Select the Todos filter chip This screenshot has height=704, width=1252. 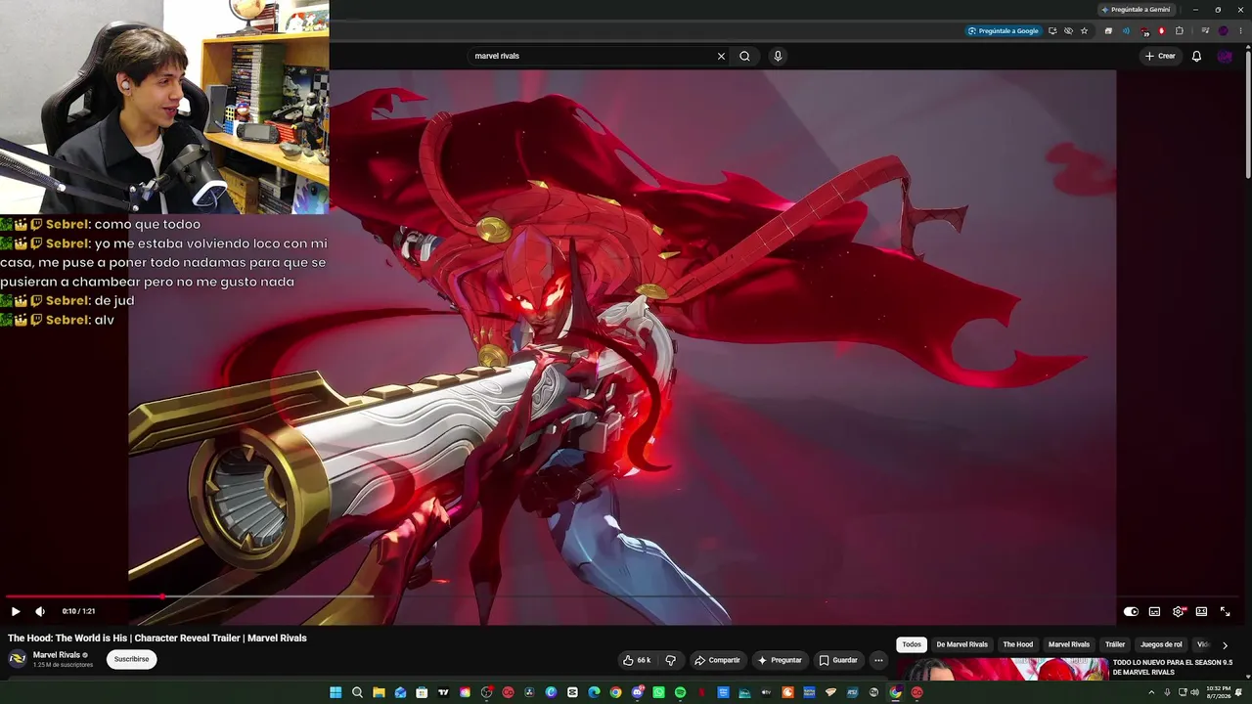[912, 644]
